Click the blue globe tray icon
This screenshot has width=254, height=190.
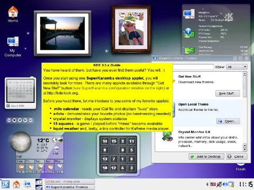click(225, 184)
